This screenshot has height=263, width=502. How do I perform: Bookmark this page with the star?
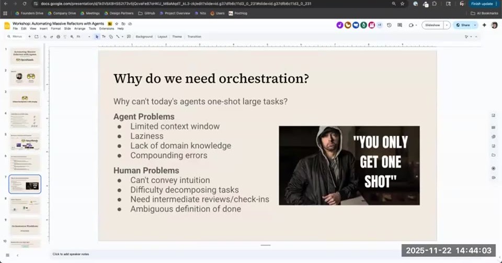[403, 4]
